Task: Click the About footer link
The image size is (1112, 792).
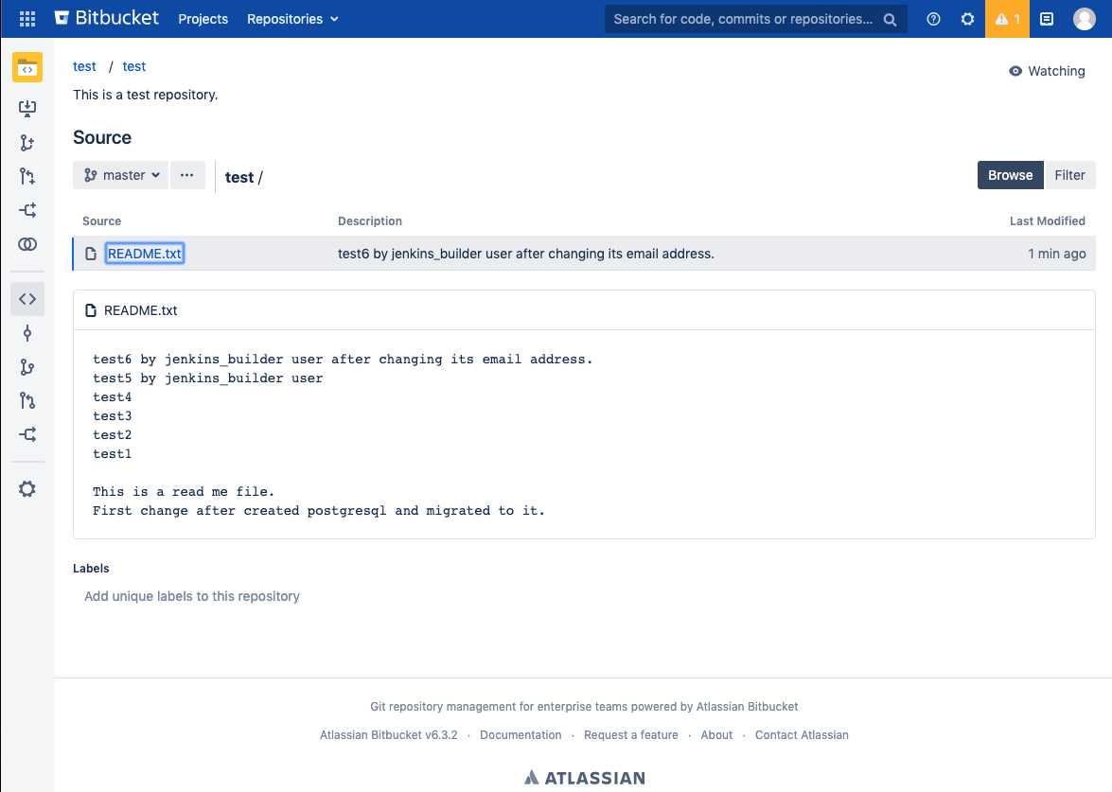Action: pyautogui.click(x=716, y=735)
